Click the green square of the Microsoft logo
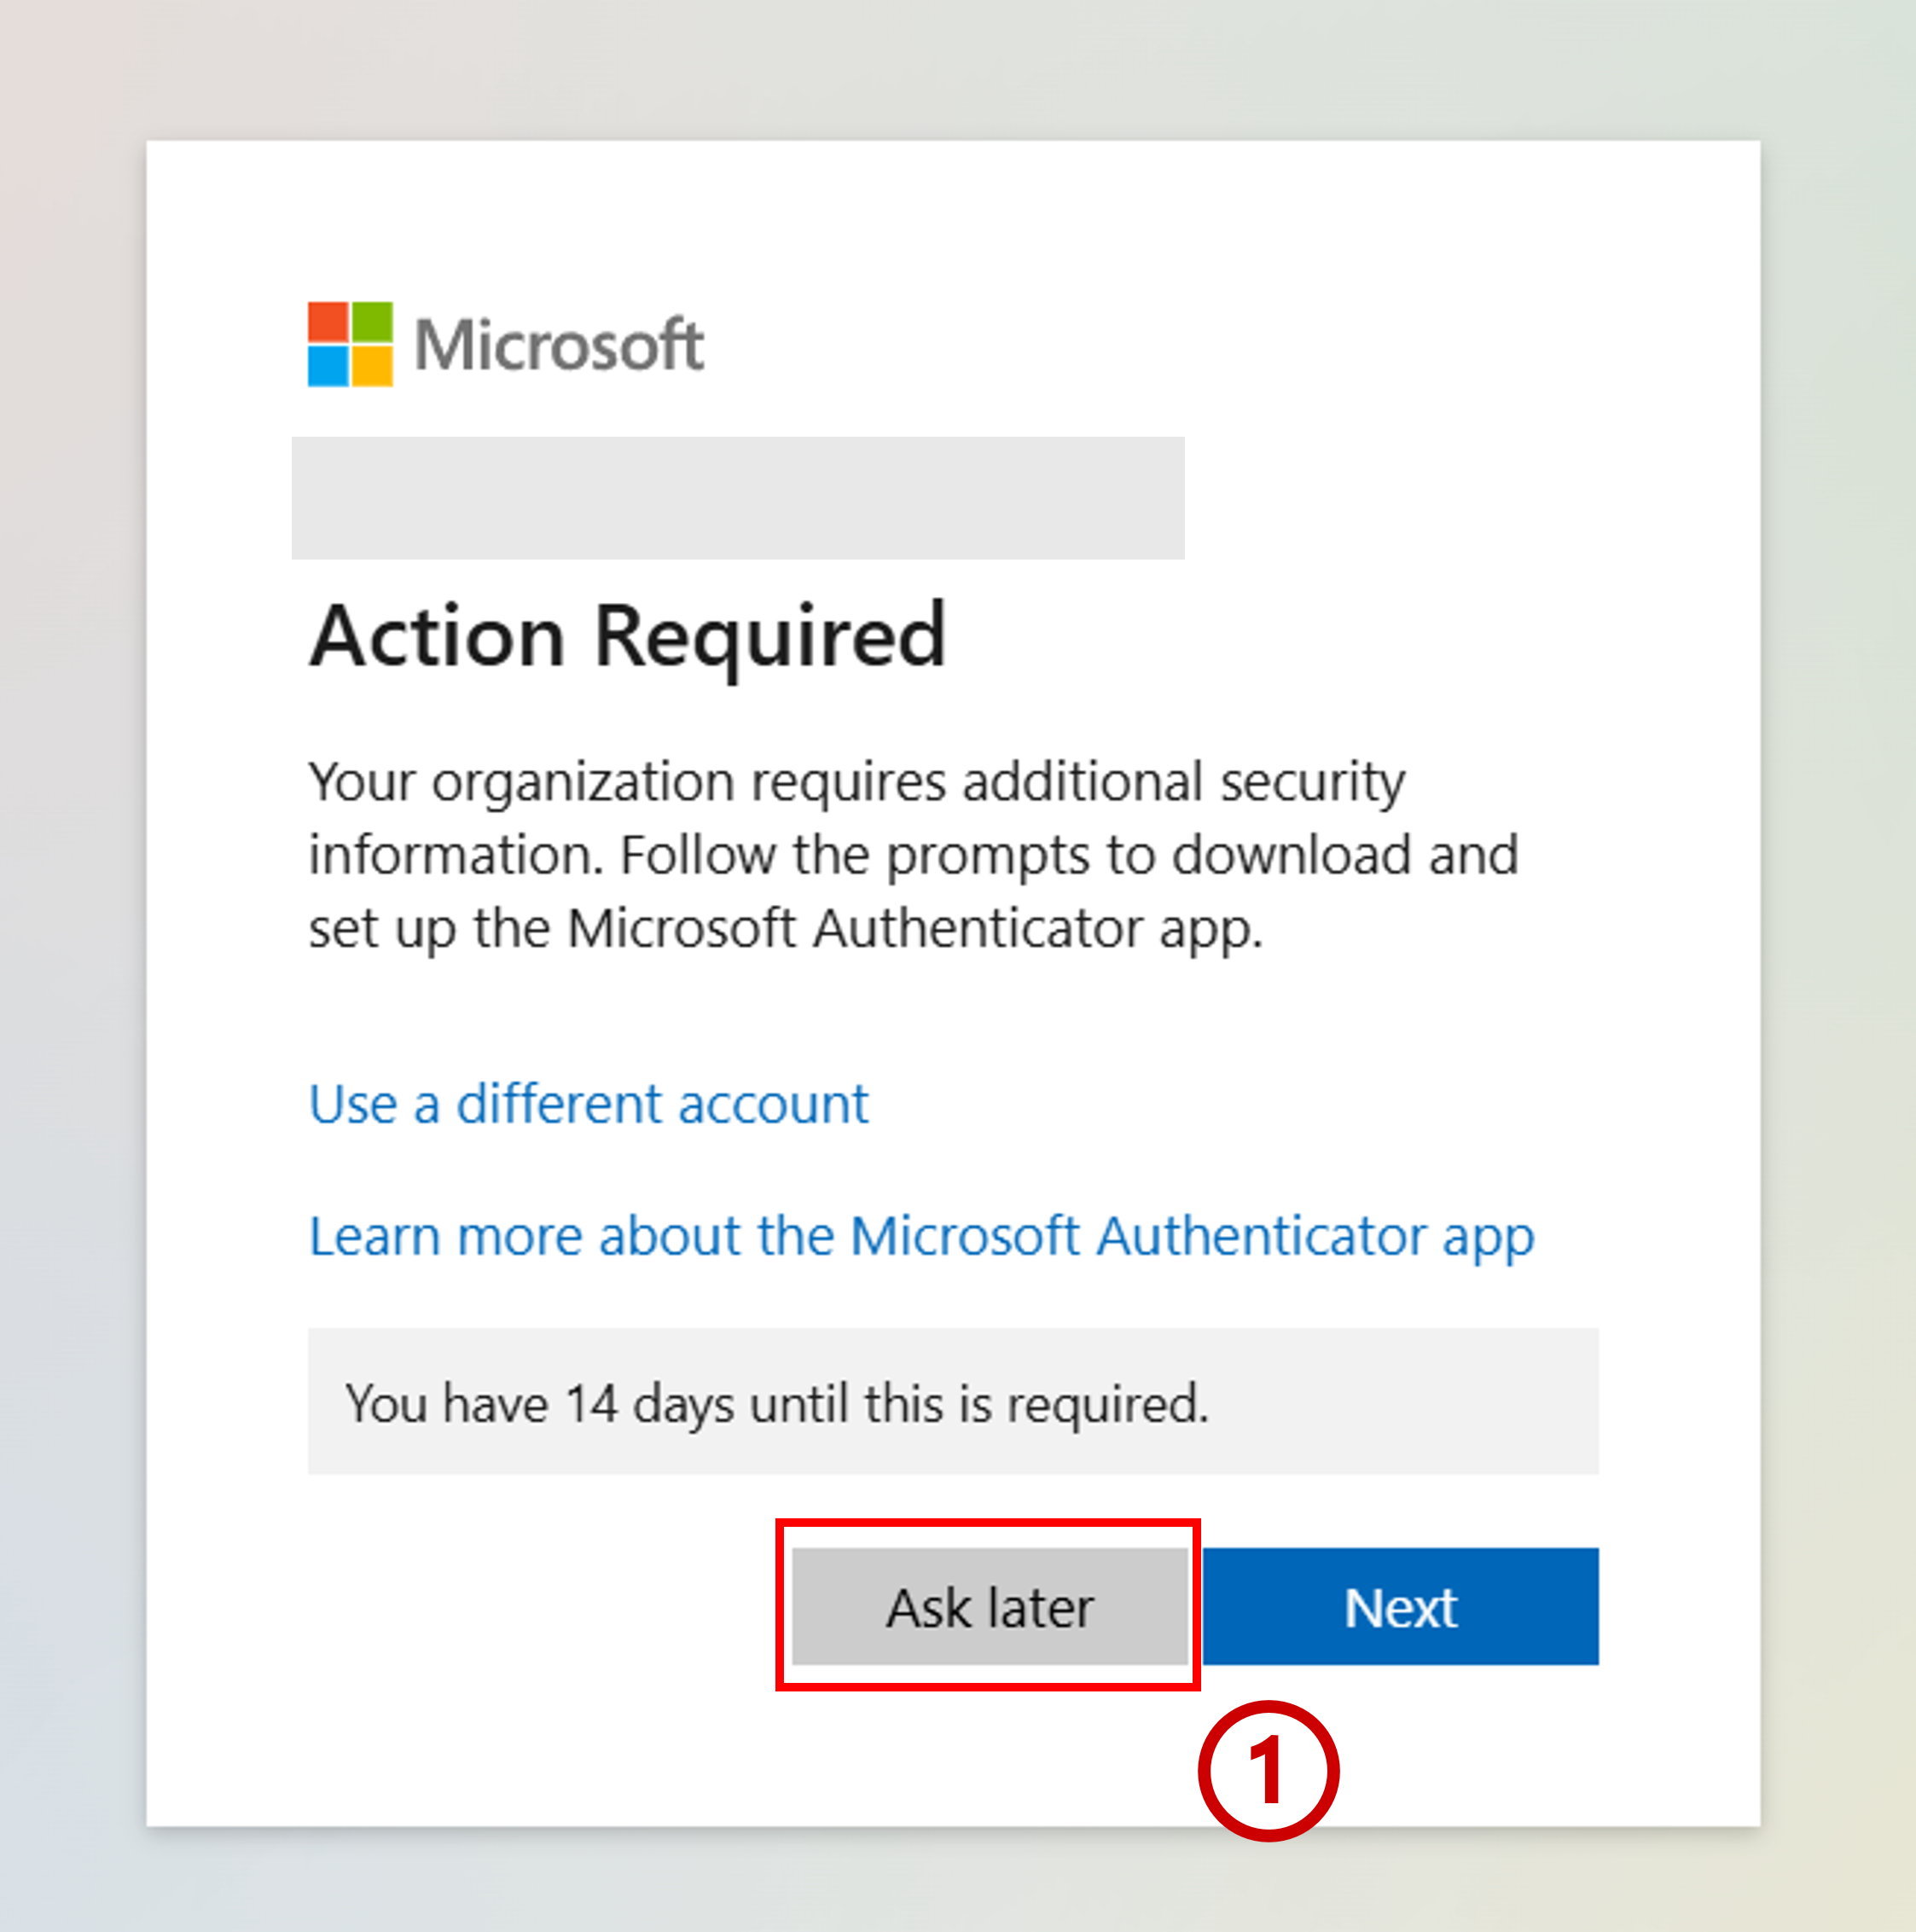This screenshot has width=1916, height=1932. 372,322
